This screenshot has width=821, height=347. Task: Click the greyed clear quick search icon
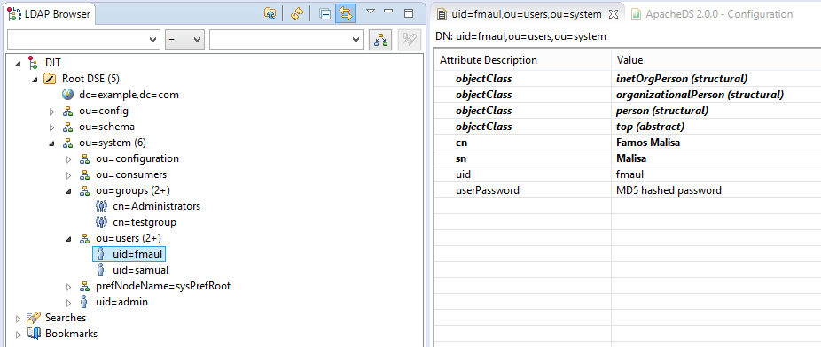pyautogui.click(x=410, y=40)
